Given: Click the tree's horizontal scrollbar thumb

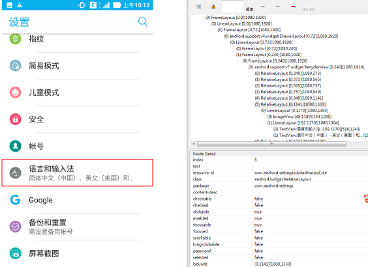Looking at the screenshot, I should click(272, 144).
